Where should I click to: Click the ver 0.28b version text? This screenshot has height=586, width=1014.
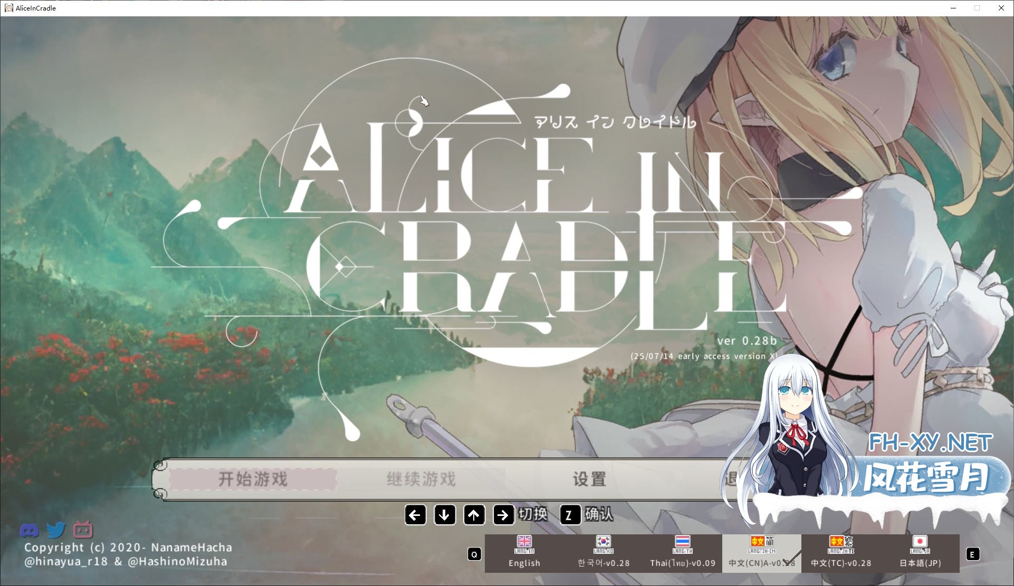pyautogui.click(x=747, y=340)
